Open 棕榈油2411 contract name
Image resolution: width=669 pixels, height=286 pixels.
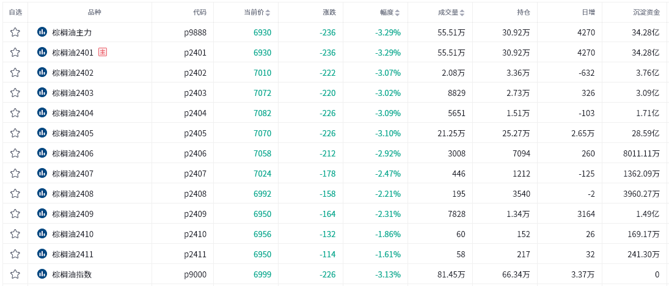pos(73,254)
